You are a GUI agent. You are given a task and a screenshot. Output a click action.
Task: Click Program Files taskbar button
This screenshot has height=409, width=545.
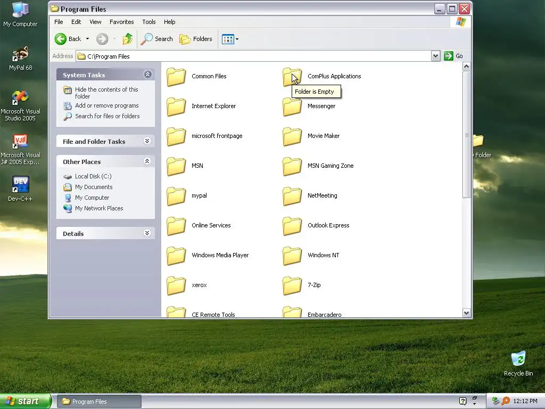tap(99, 402)
